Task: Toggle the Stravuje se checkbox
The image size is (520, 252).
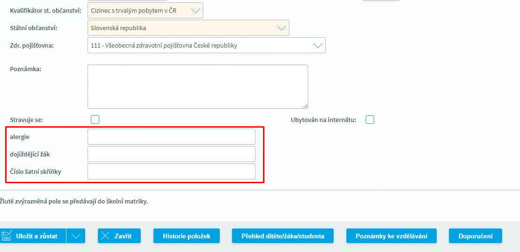Action: [95, 120]
